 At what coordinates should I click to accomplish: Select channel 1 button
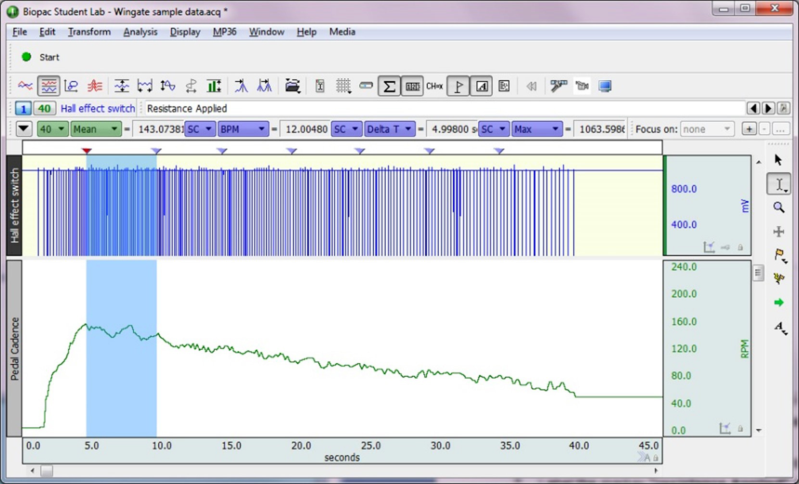pyautogui.click(x=23, y=108)
